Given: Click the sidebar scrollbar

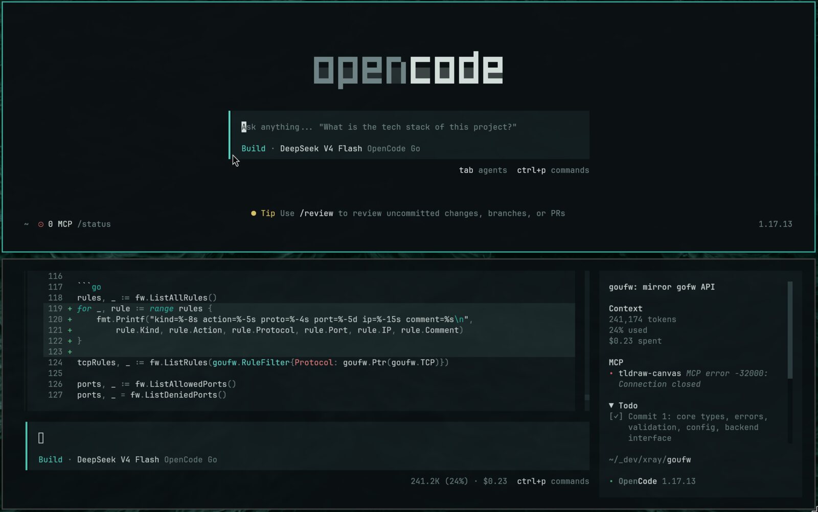Looking at the screenshot, I should click(x=790, y=330).
